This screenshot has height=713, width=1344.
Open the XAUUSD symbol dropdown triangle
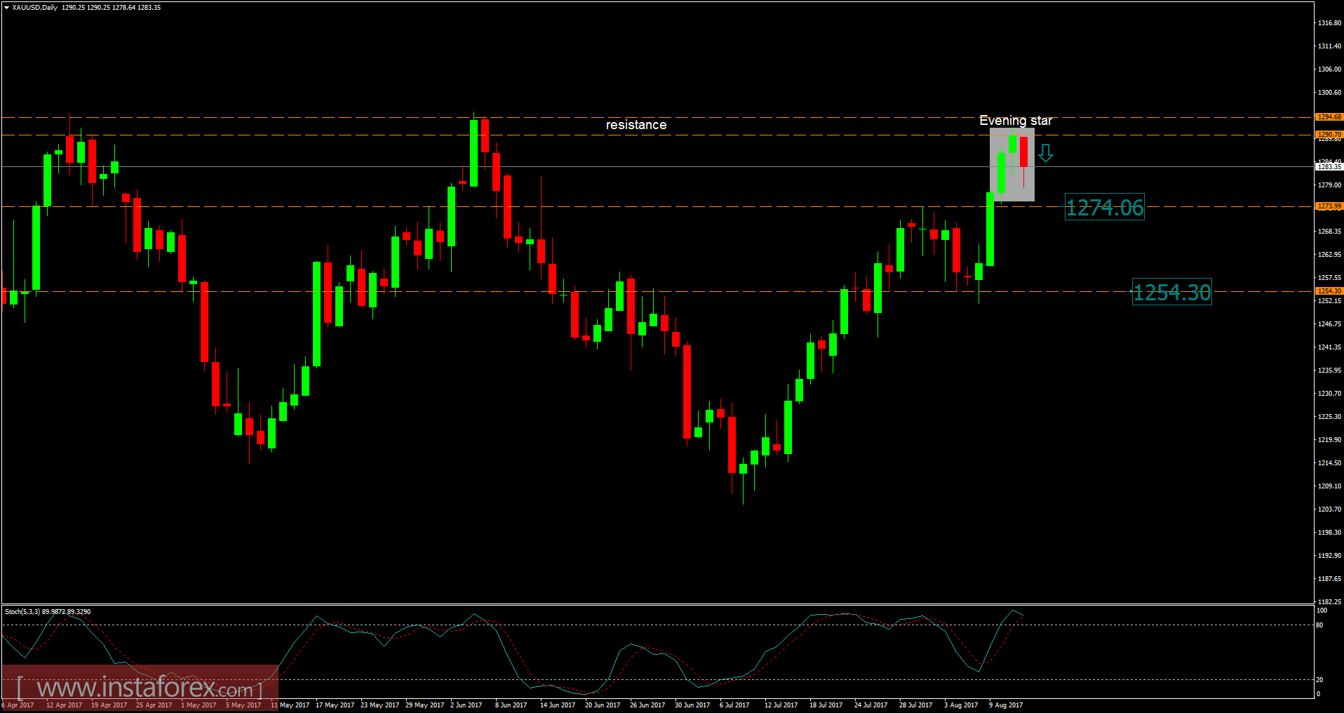(6, 7)
